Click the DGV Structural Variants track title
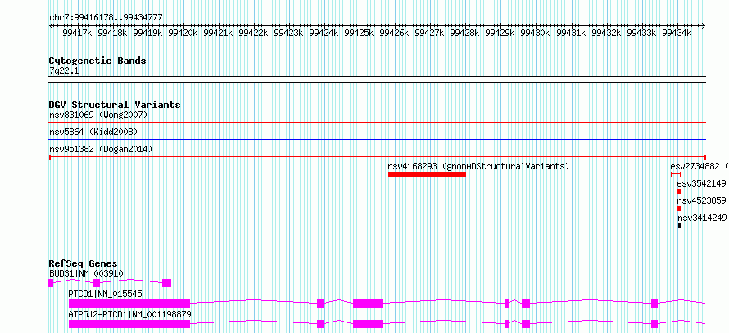The height and width of the screenshot is (333, 729). pos(115,105)
